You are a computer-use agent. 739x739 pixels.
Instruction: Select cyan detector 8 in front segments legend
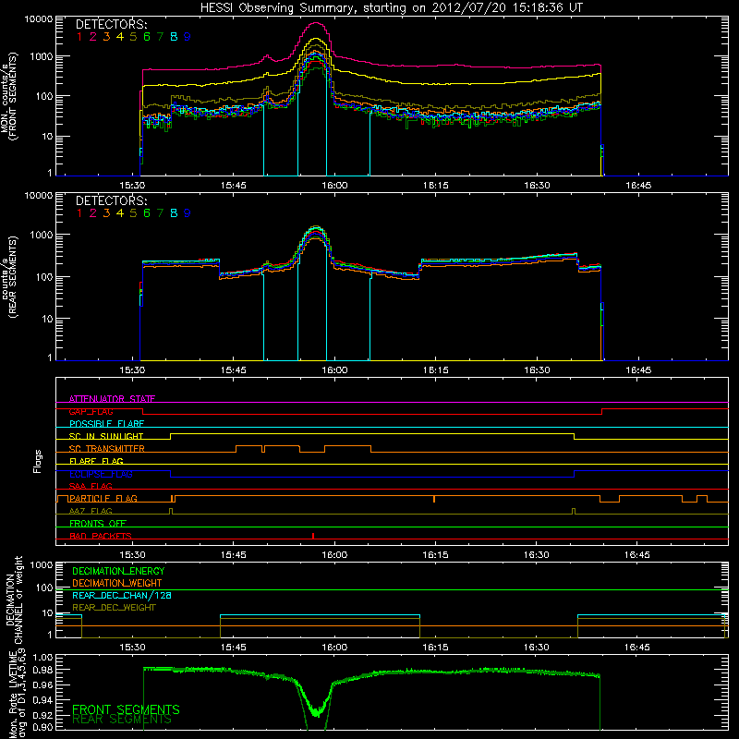pyautogui.click(x=174, y=37)
